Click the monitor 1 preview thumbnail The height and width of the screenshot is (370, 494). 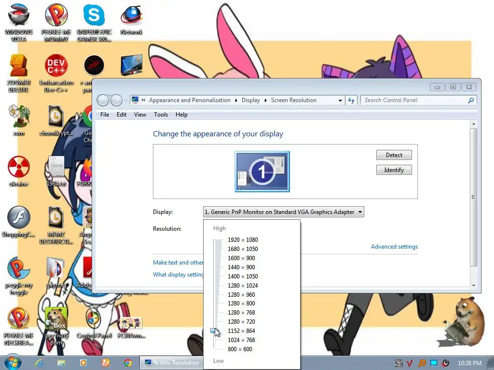[x=262, y=172]
